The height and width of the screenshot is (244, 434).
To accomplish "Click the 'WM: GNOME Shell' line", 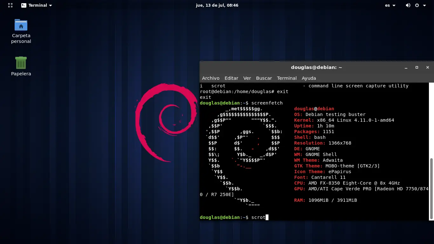I will (x=315, y=154).
